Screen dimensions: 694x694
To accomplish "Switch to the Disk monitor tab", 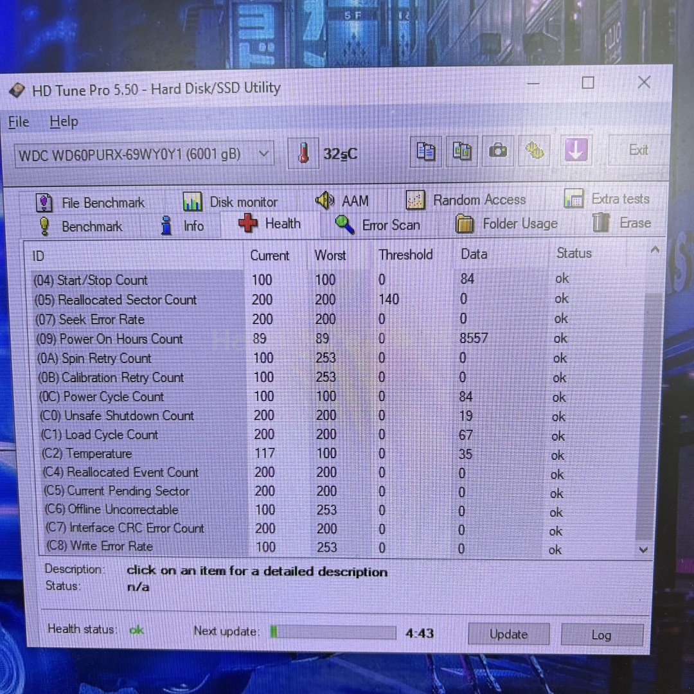I will pyautogui.click(x=230, y=202).
